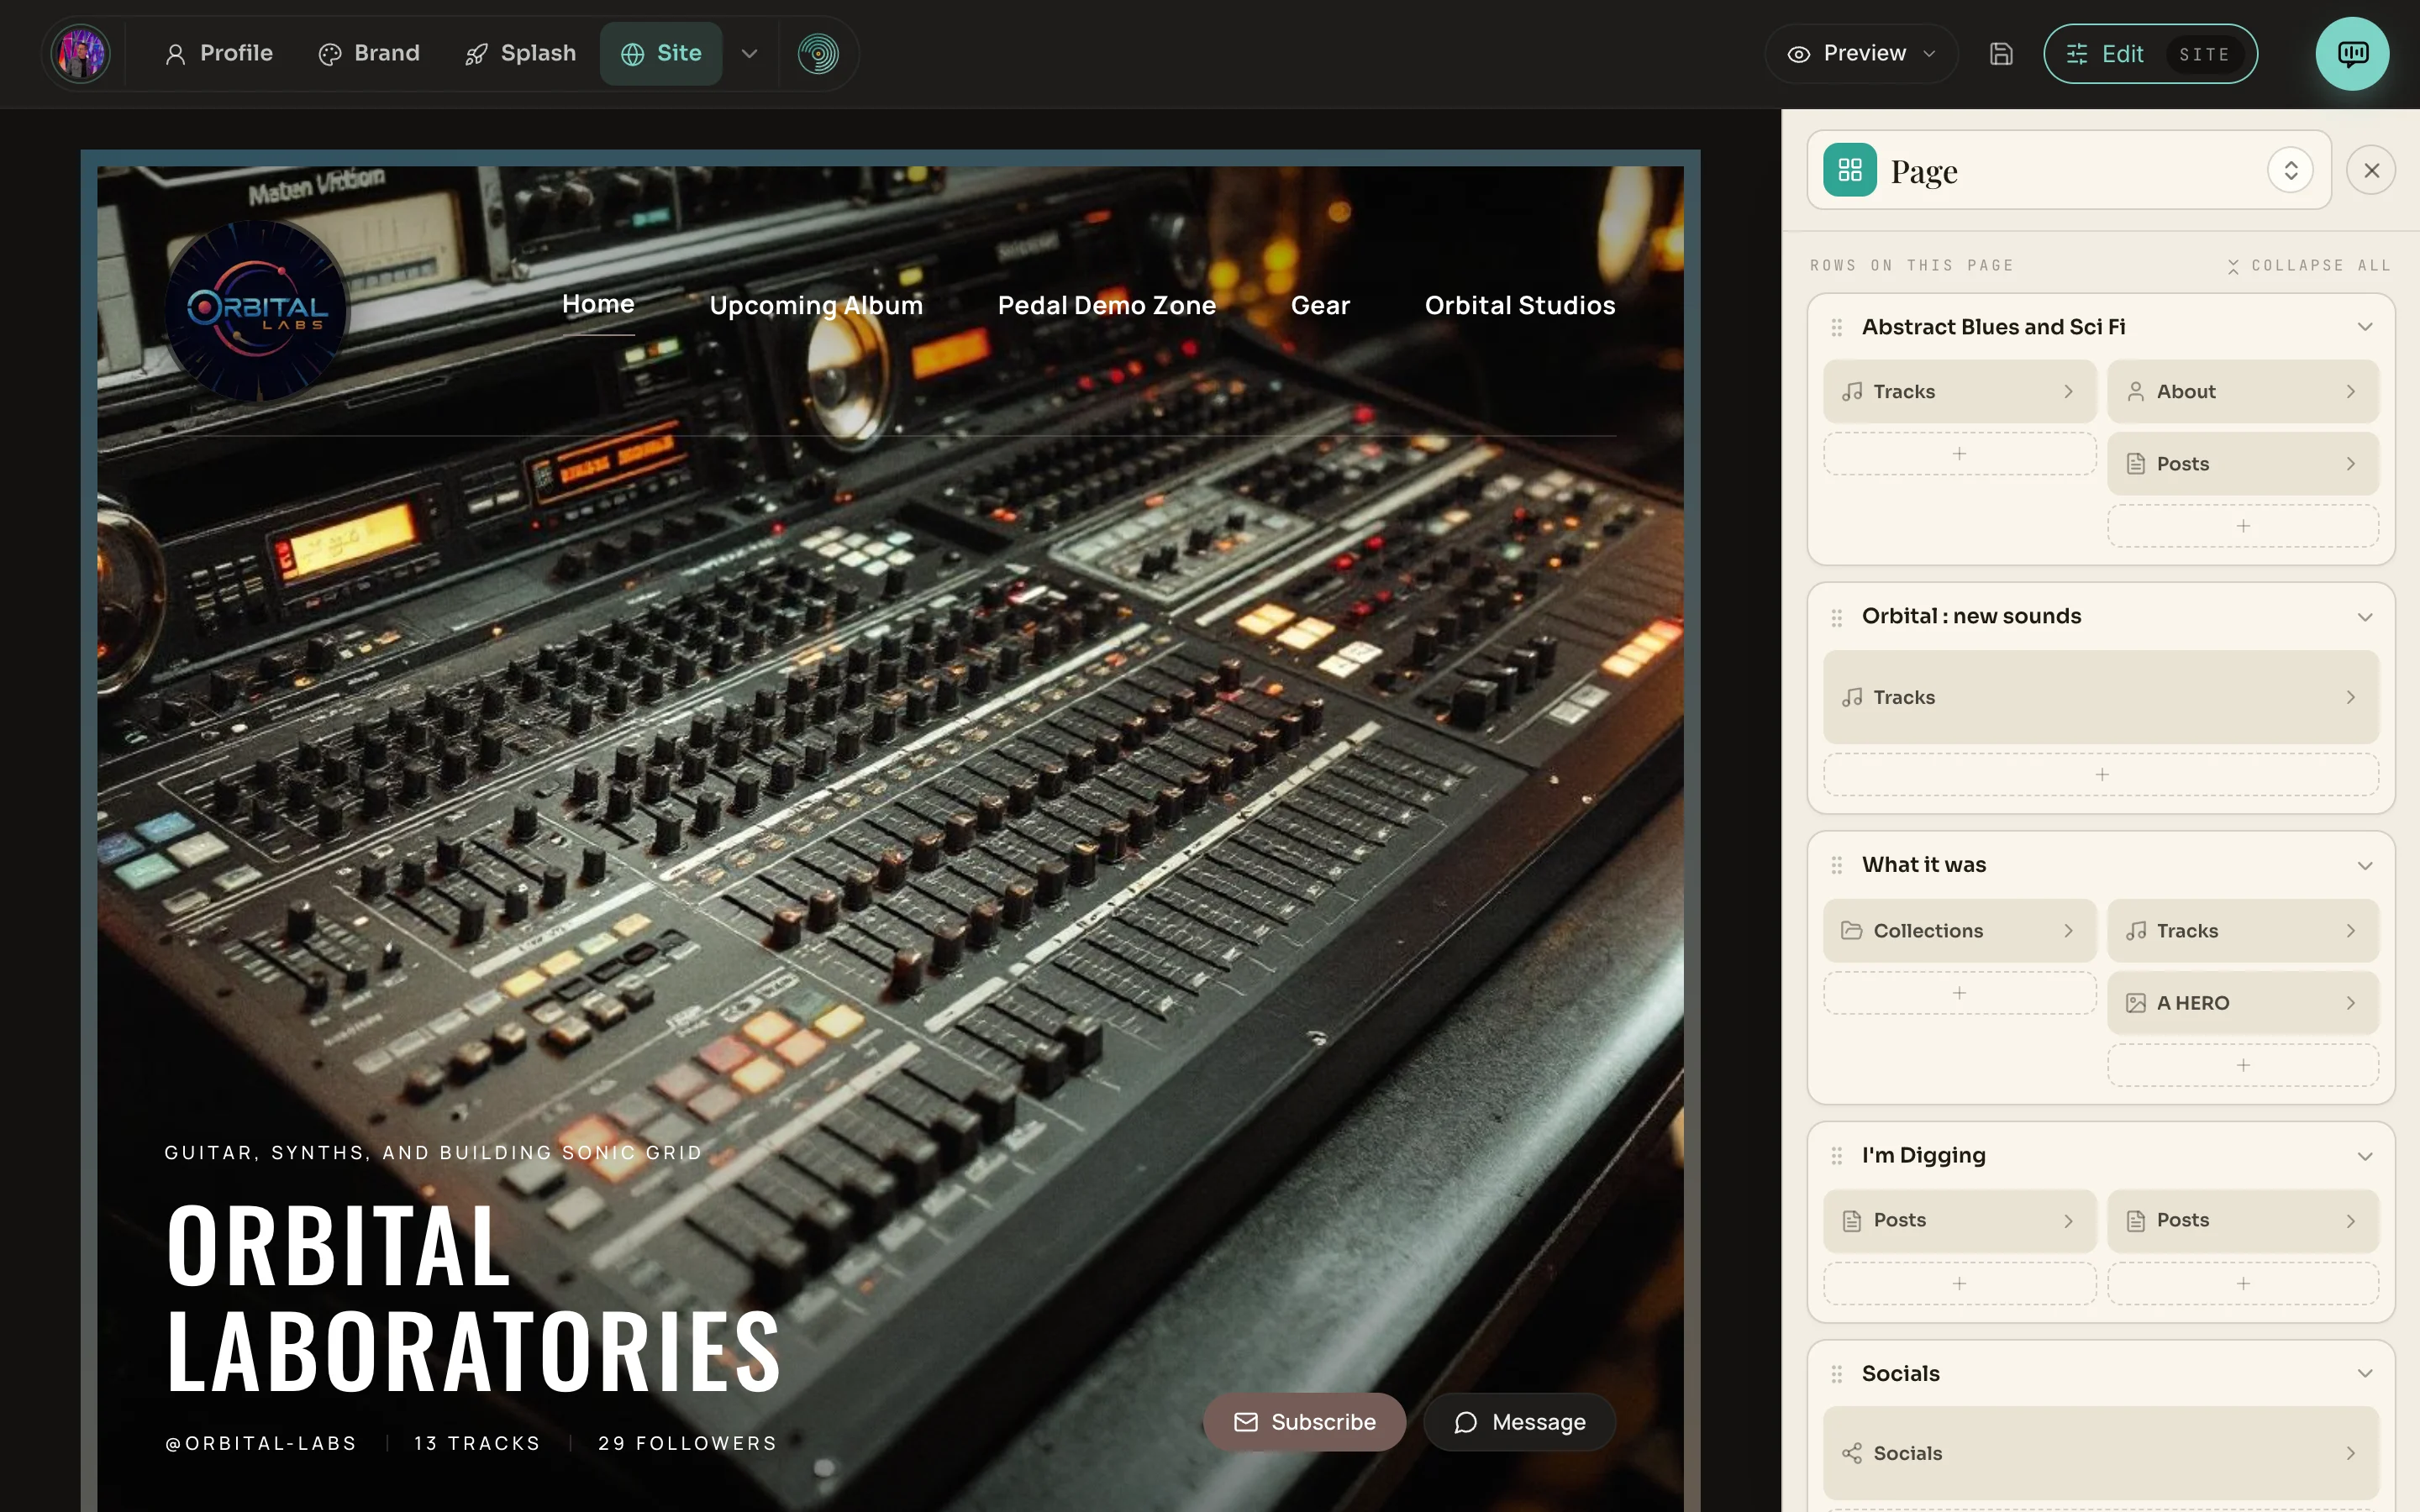
Task: Open left Posts block in I'm Digging
Action: click(x=1959, y=1221)
